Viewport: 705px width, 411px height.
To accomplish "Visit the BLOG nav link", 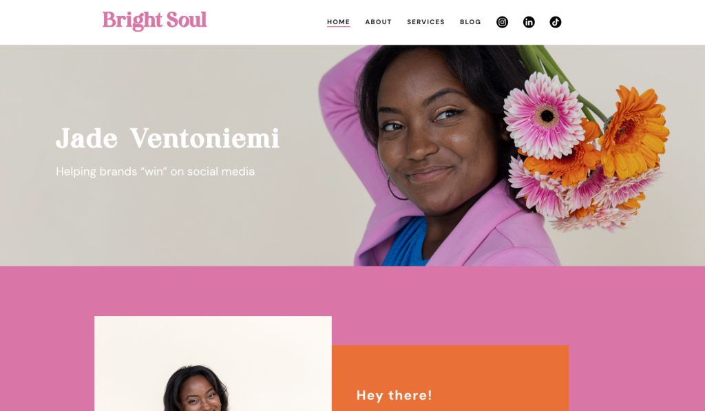I will click(x=470, y=22).
